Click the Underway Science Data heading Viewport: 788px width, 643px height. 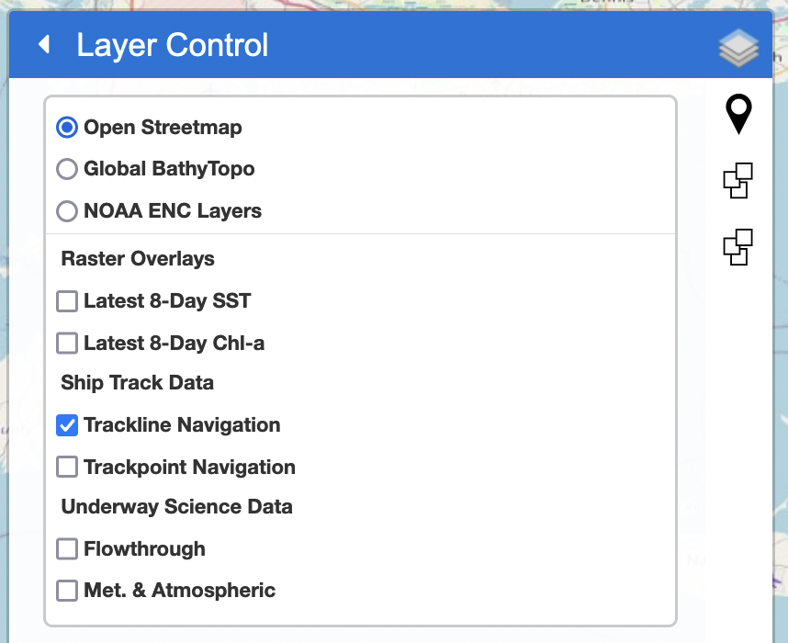(176, 507)
